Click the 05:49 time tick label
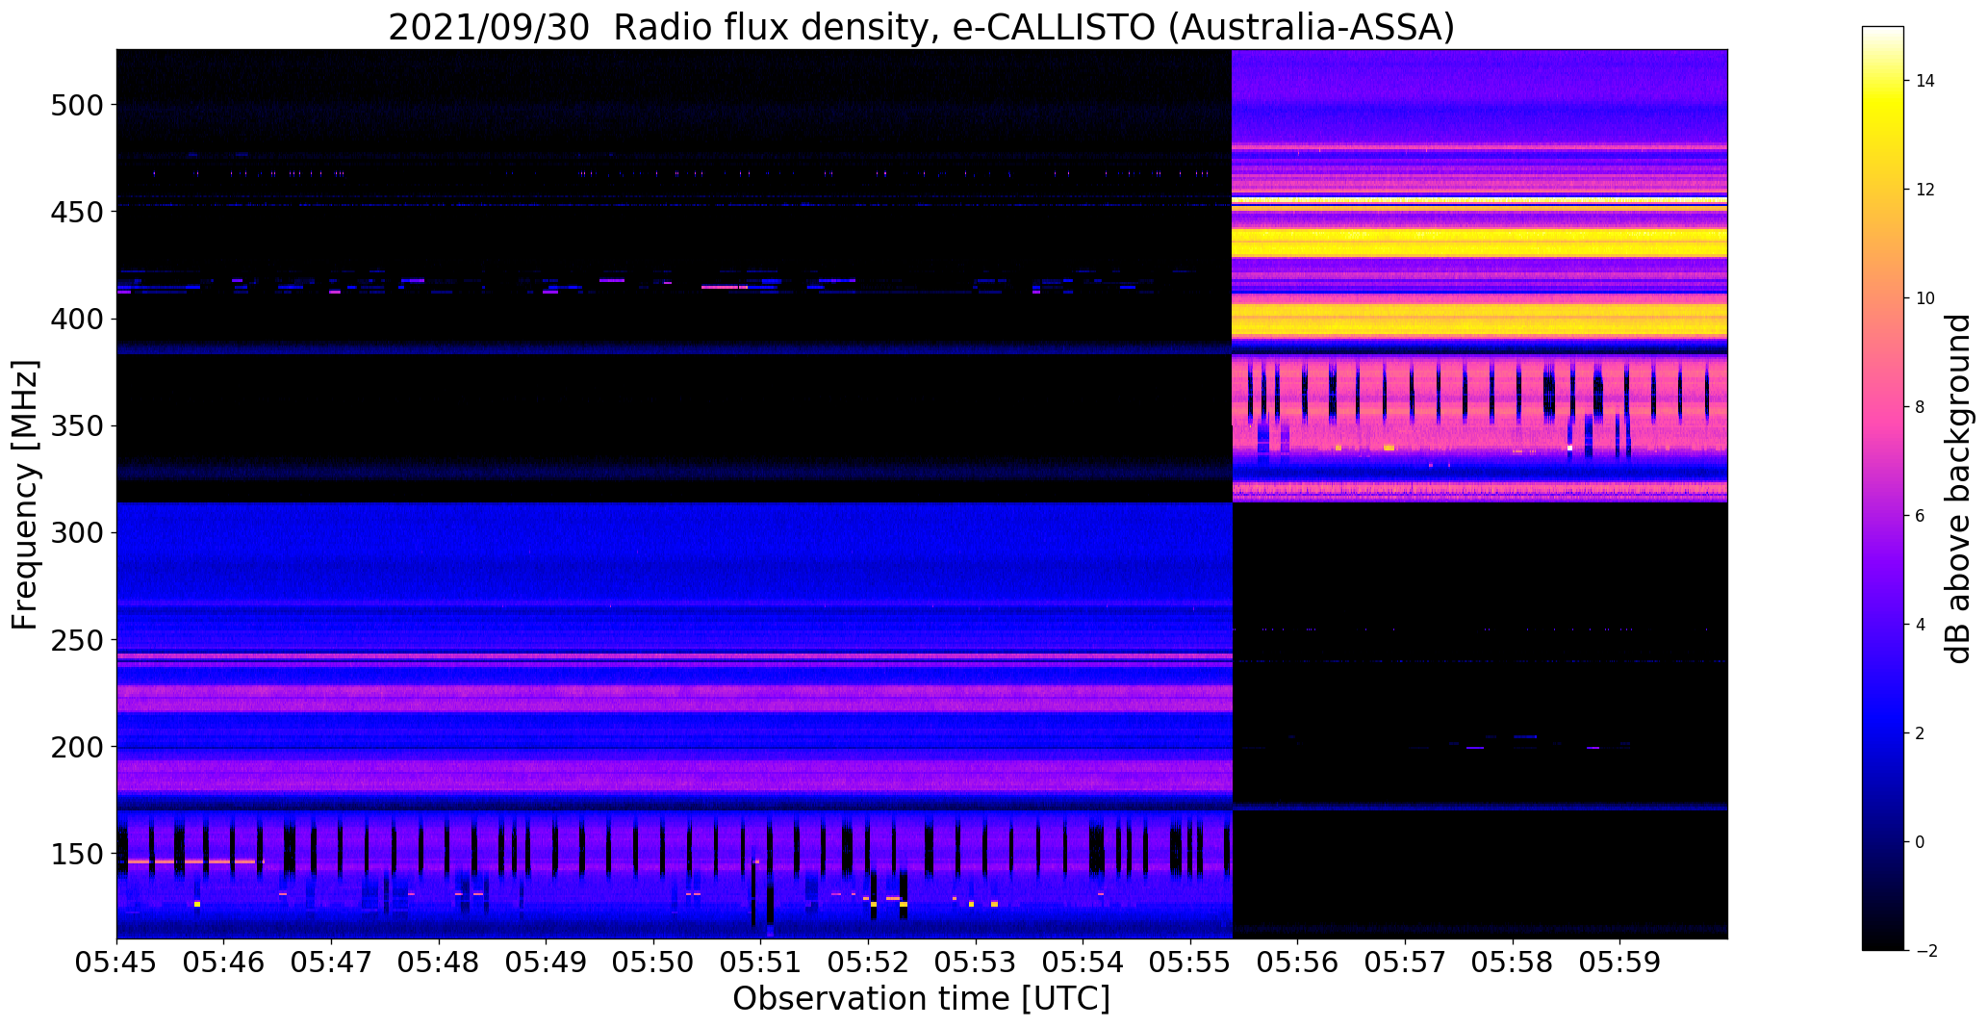This screenshot has width=1988, height=1027. tap(547, 963)
